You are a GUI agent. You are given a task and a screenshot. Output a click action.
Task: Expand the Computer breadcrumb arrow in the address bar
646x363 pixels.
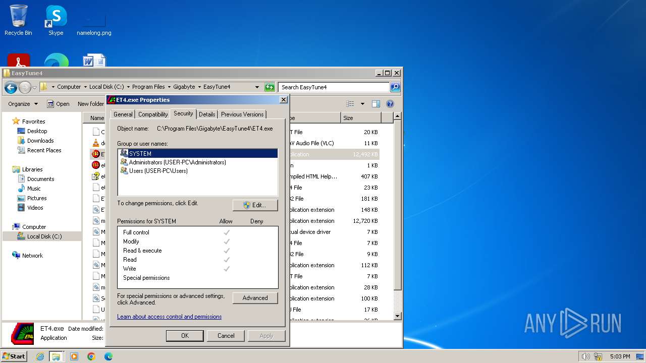coord(85,87)
